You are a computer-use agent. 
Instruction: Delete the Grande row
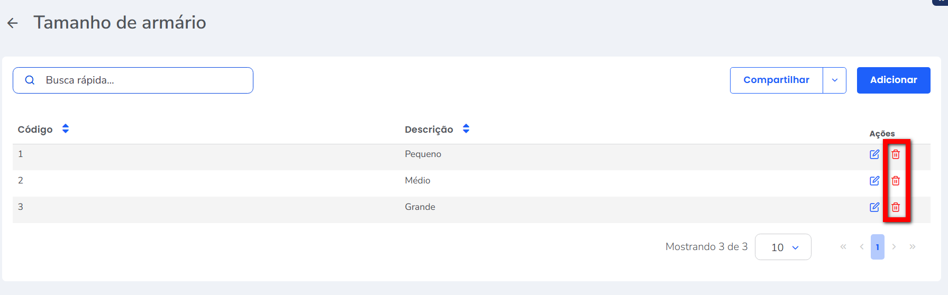point(896,207)
